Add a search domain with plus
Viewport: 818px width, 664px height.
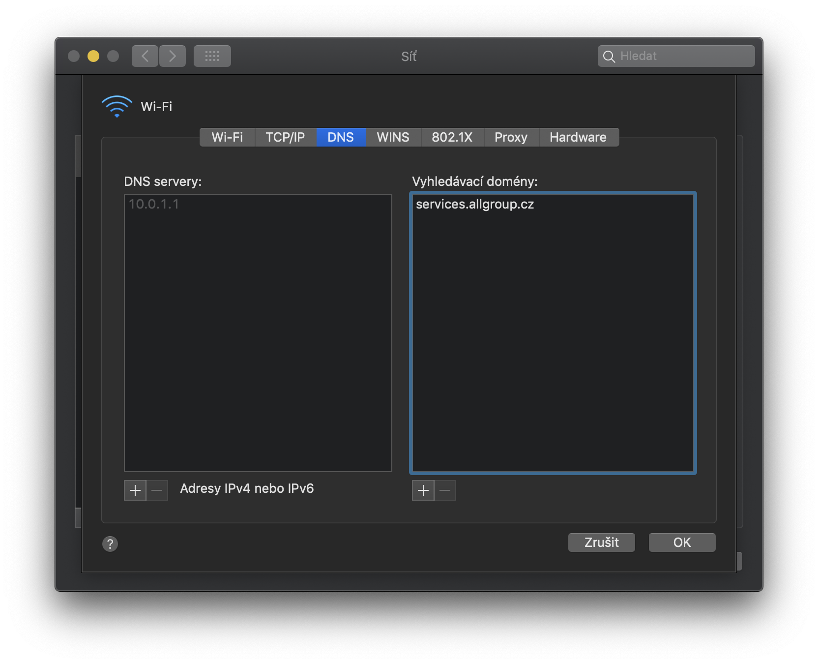(x=423, y=490)
